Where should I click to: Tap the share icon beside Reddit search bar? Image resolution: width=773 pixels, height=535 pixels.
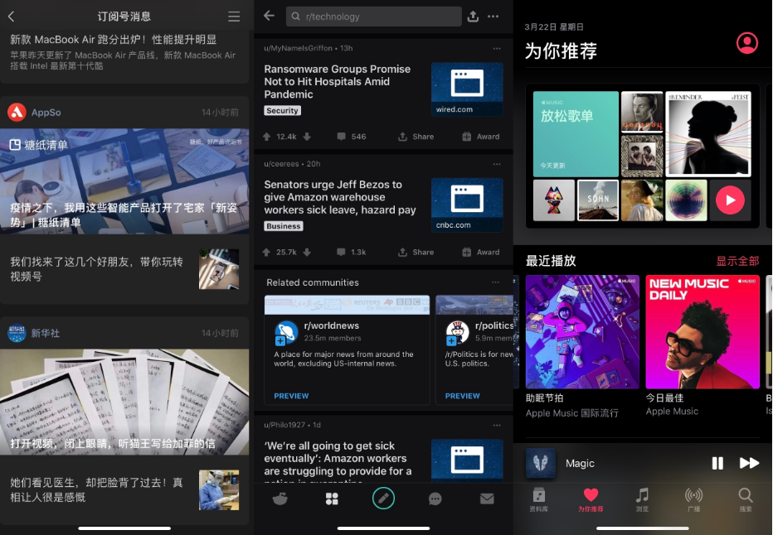[473, 17]
